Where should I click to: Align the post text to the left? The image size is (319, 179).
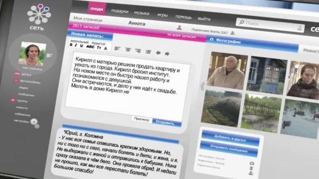[x=118, y=49]
